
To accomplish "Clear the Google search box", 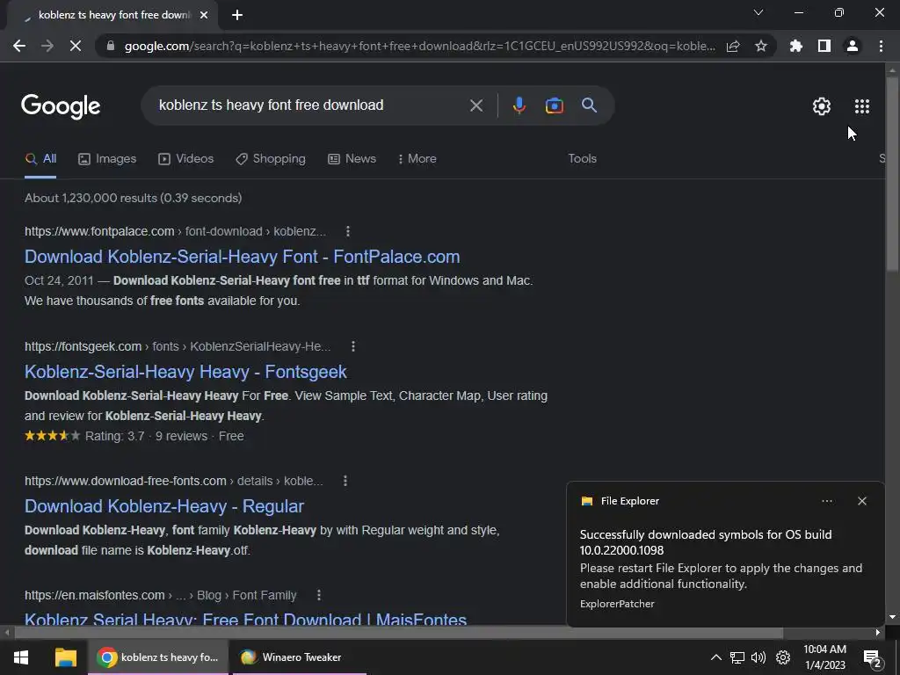I will pyautogui.click(x=476, y=105).
